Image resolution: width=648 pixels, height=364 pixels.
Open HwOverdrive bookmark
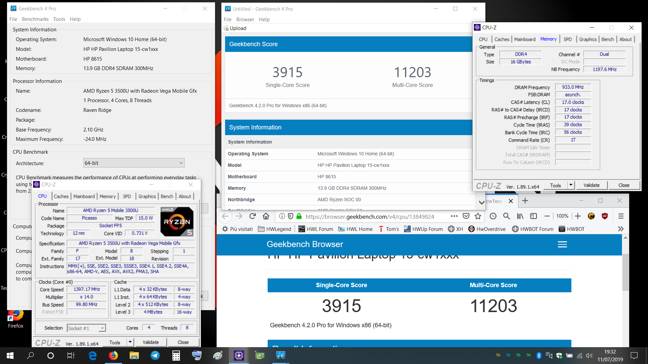(487, 229)
